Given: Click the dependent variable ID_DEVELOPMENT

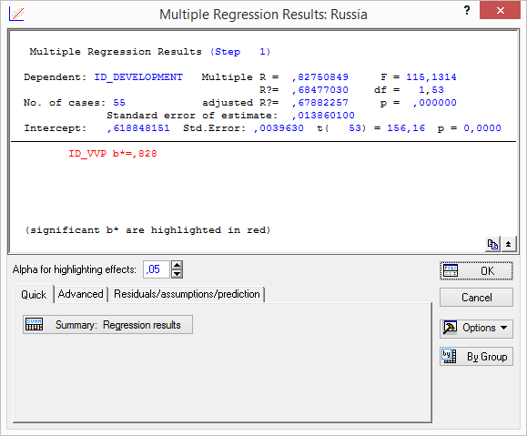Looking at the screenshot, I should point(138,77).
